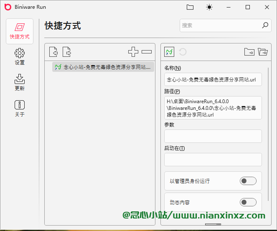The height and width of the screenshot is (231, 277).
Task: Browse for file with closed folder icon
Action: pyautogui.click(x=249, y=52)
